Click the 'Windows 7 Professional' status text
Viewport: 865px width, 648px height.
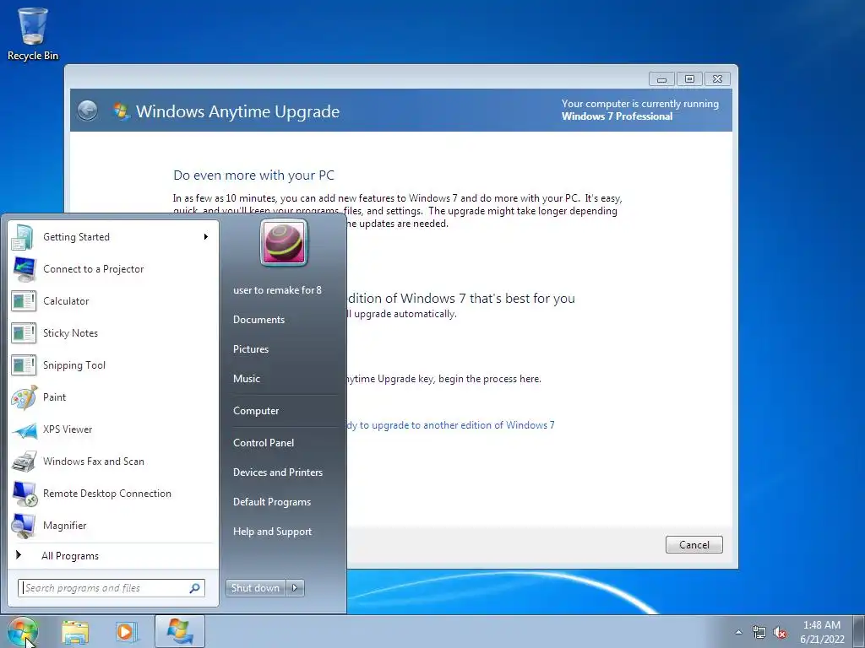pos(617,116)
